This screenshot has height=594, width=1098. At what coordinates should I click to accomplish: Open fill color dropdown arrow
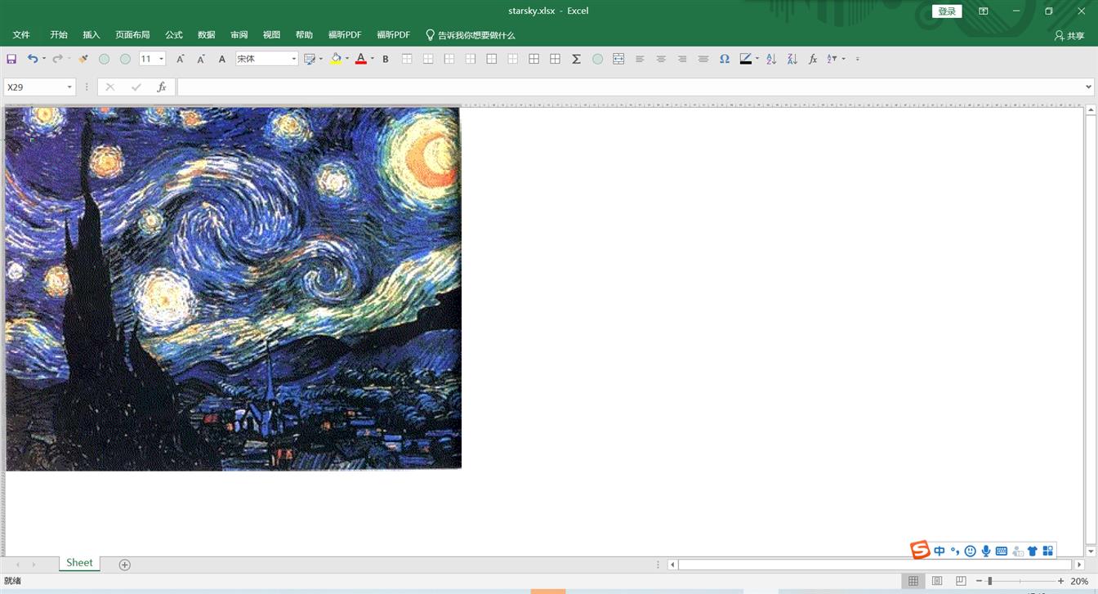[347, 59]
